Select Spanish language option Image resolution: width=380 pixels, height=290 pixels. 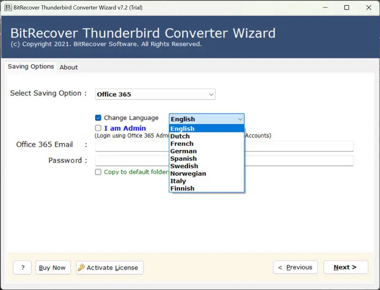coord(183,159)
